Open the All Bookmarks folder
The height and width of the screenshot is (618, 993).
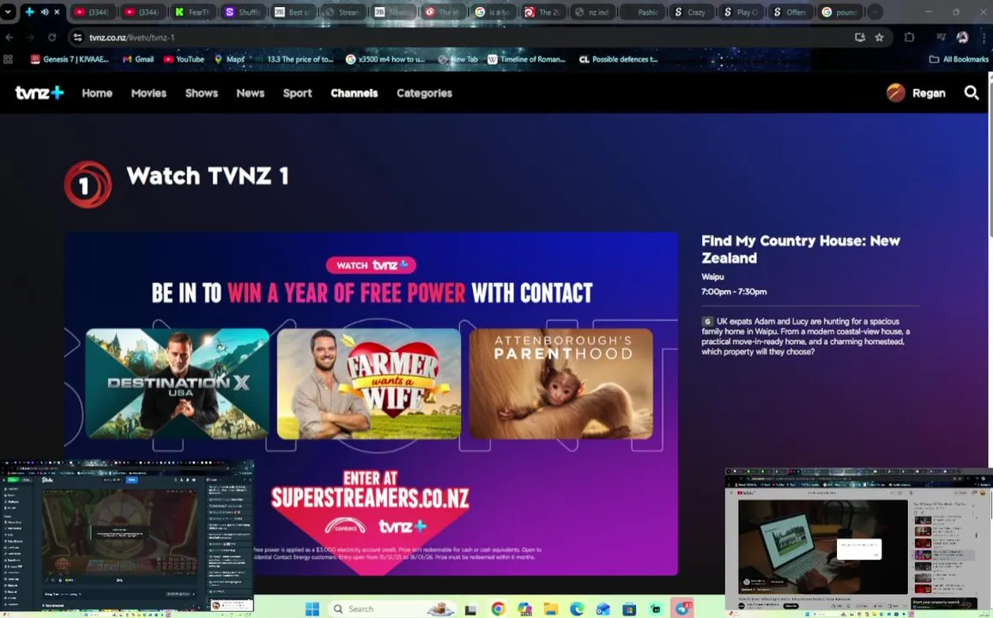point(958,59)
